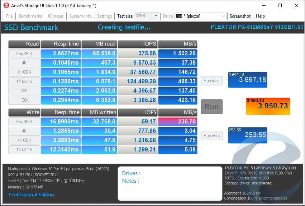Screen dimensions: 305x206
Task: Expand the Test size 32GB dropdown arrow
Action: pyautogui.click(x=156, y=16)
